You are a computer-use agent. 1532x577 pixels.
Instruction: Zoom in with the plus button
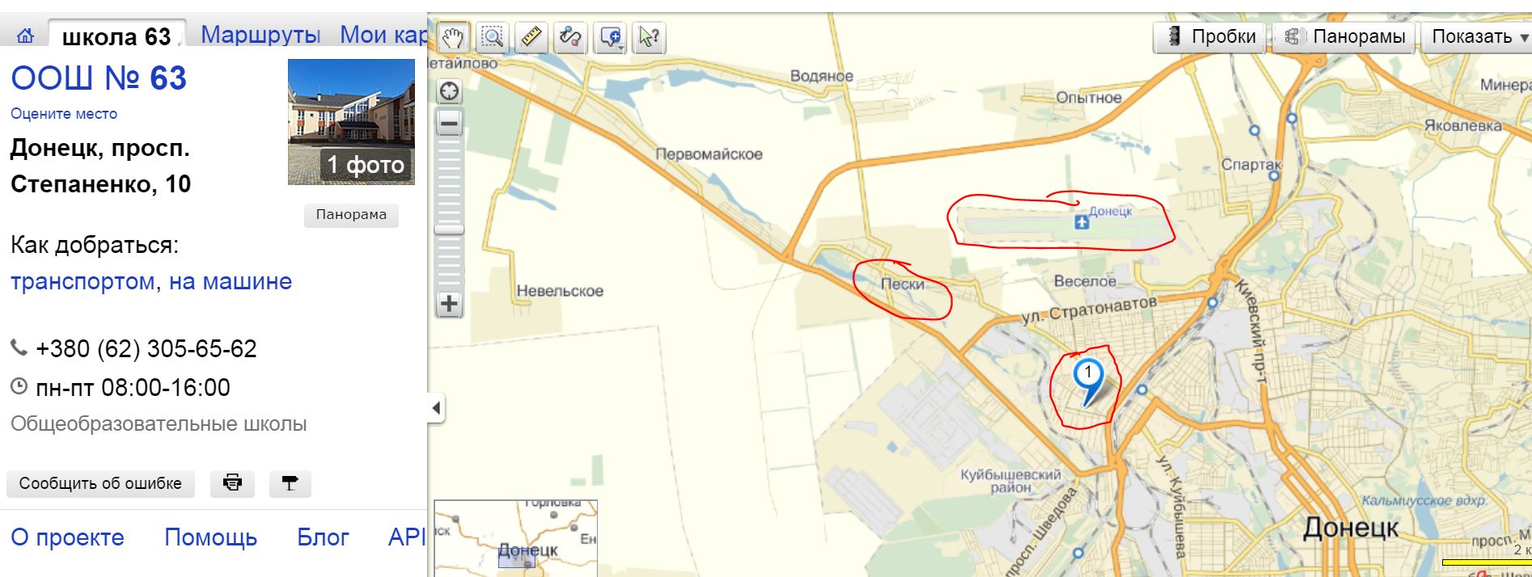click(449, 305)
